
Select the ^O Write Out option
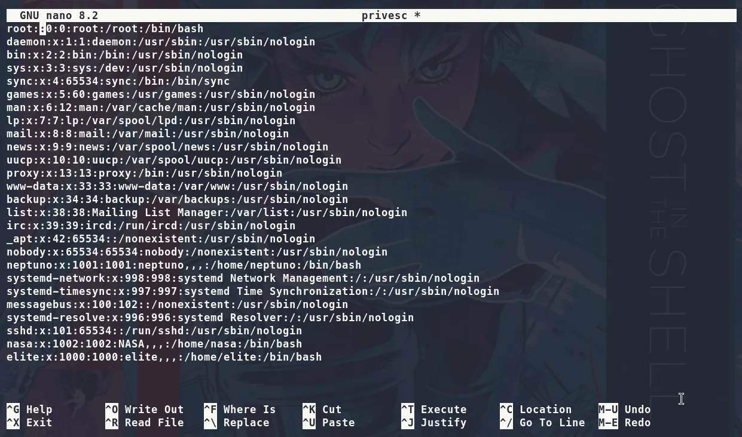(144, 410)
